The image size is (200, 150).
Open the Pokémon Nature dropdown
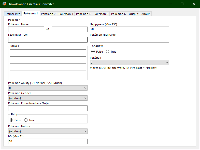point(48,131)
